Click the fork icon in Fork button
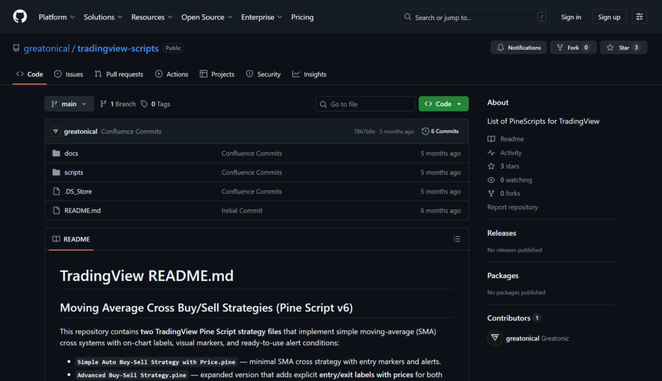Viewport: 662px width, 381px height. pos(560,48)
